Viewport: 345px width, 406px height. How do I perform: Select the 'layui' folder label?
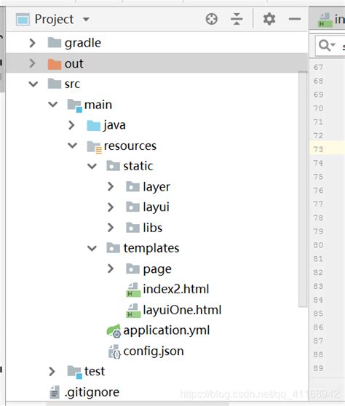click(x=156, y=207)
